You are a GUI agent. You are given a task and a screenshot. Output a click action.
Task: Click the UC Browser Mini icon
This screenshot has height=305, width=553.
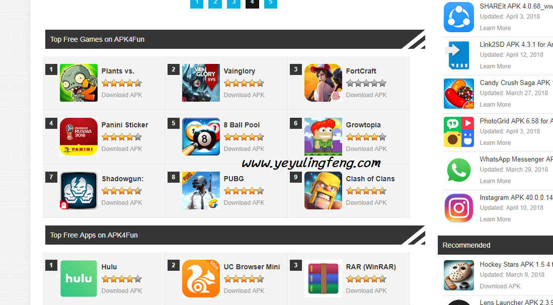pyautogui.click(x=201, y=278)
